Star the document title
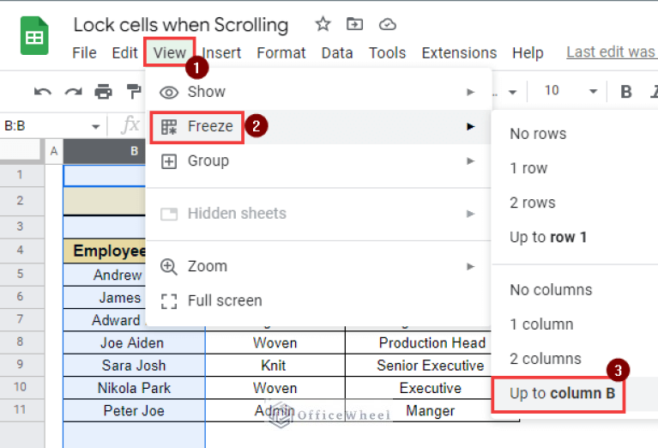658x448 pixels. click(323, 24)
